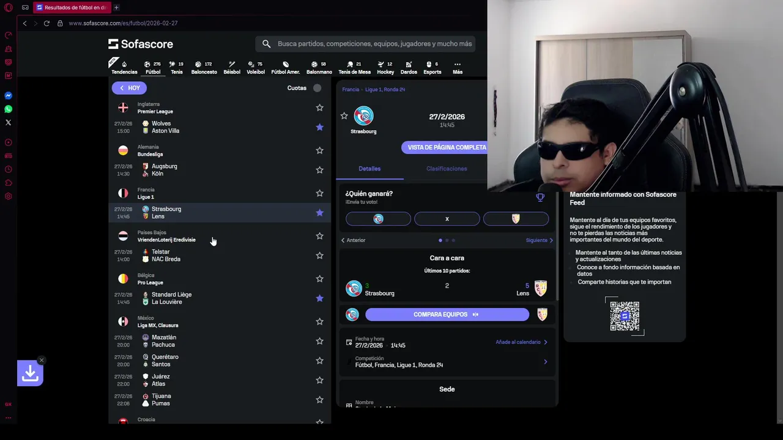Open the History clock icon in sidebar
The image size is (783, 440).
coord(9,169)
